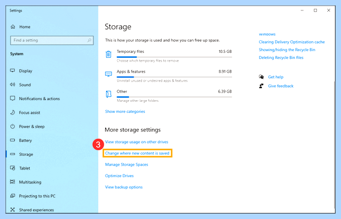Click the Tablet icon in sidebar

pyautogui.click(x=13, y=168)
